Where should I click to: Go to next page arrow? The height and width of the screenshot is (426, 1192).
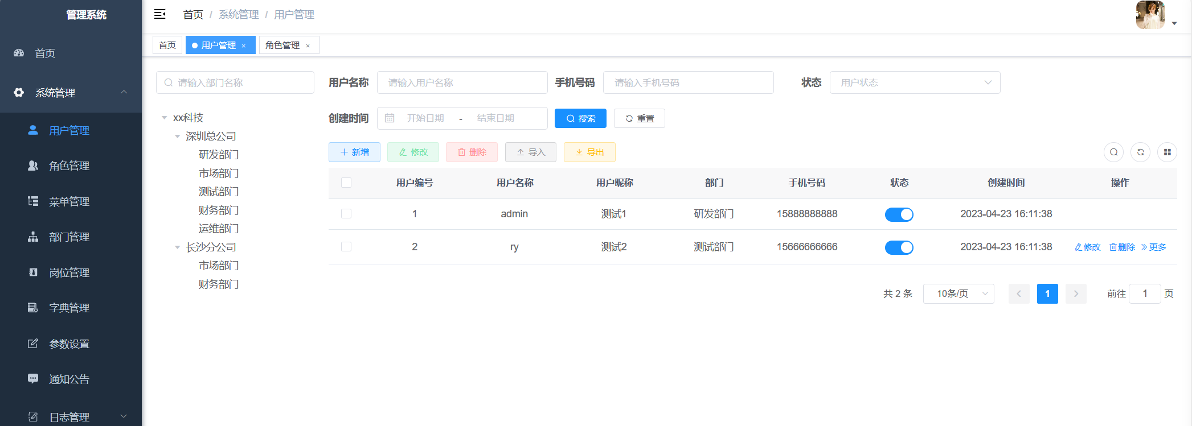point(1076,293)
